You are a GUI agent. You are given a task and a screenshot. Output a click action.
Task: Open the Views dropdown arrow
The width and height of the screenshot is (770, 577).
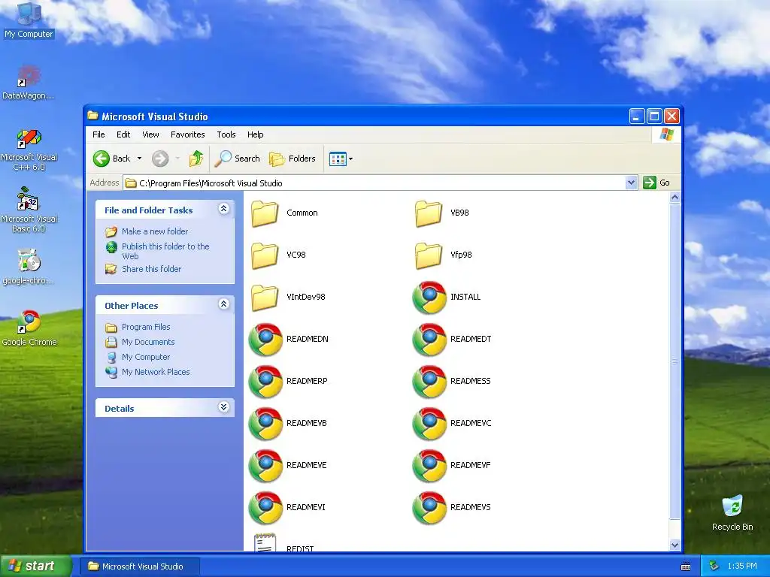(350, 159)
